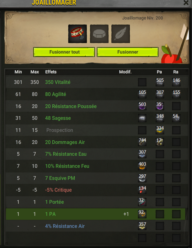
Task: Select the empty rune slot
Action: coord(99,34)
